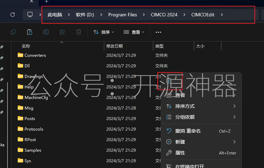Select the Posts folder
264x168 pixels.
click(x=30, y=119)
